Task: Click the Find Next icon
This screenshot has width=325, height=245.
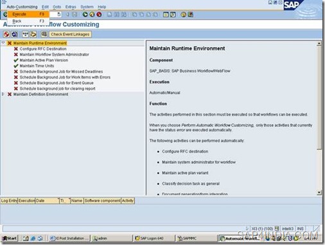Action: (123, 14)
